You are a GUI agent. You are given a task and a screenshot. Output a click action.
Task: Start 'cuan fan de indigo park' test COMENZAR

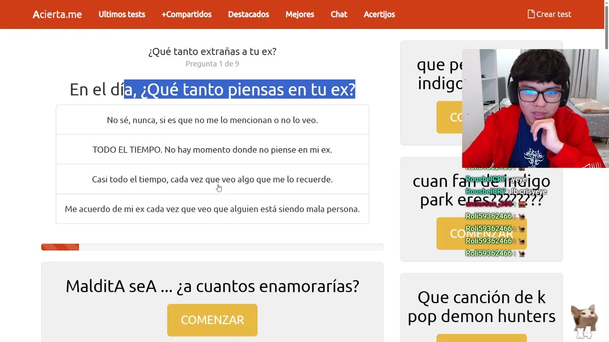pos(481,234)
